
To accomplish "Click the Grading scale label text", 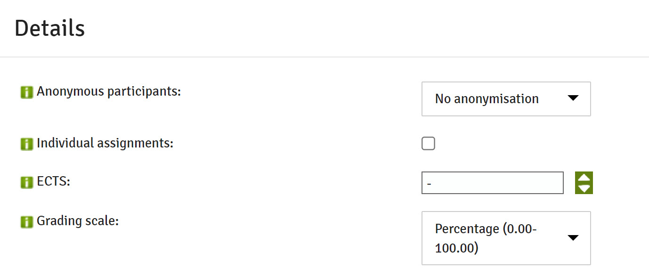I will click(78, 220).
